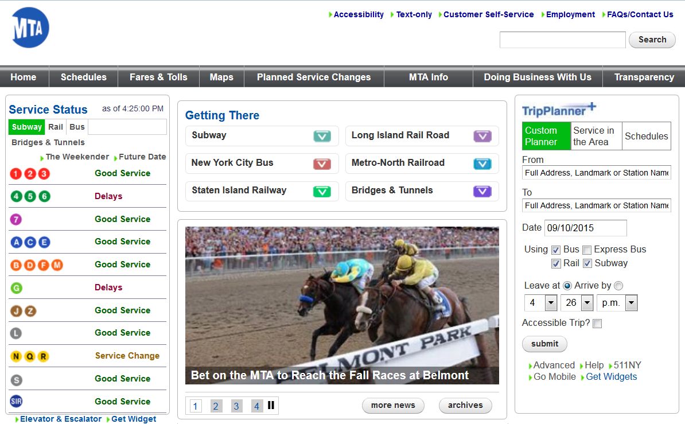The width and height of the screenshot is (685, 424).
Task: Expand the Subway arrow in Getting There
Action: [x=322, y=137]
